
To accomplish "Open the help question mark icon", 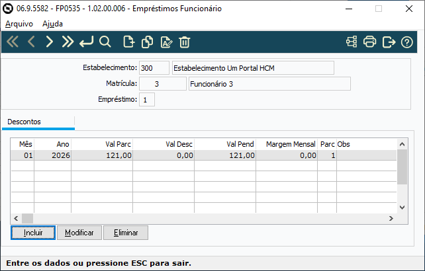I will [x=407, y=42].
